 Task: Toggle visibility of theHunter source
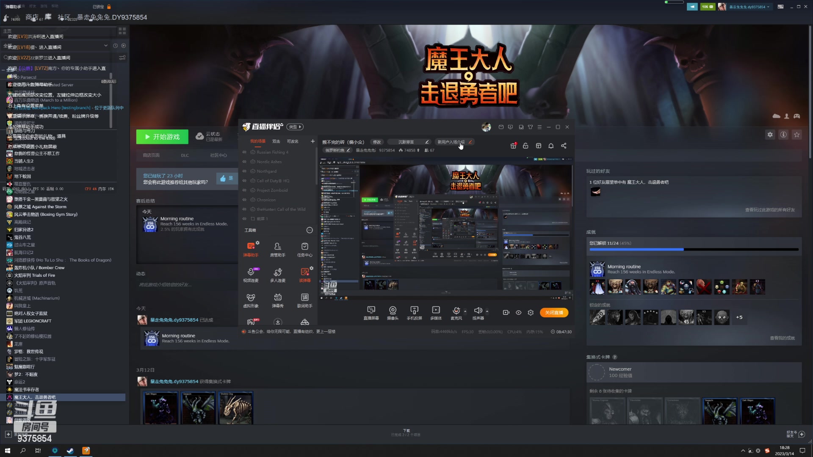[x=244, y=209]
